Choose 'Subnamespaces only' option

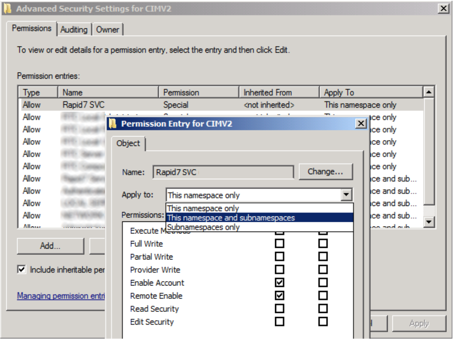pyautogui.click(x=260, y=227)
